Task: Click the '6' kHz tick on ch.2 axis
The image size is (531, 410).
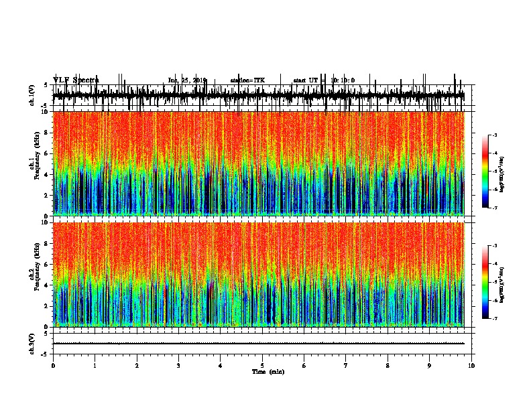Action: coord(46,265)
